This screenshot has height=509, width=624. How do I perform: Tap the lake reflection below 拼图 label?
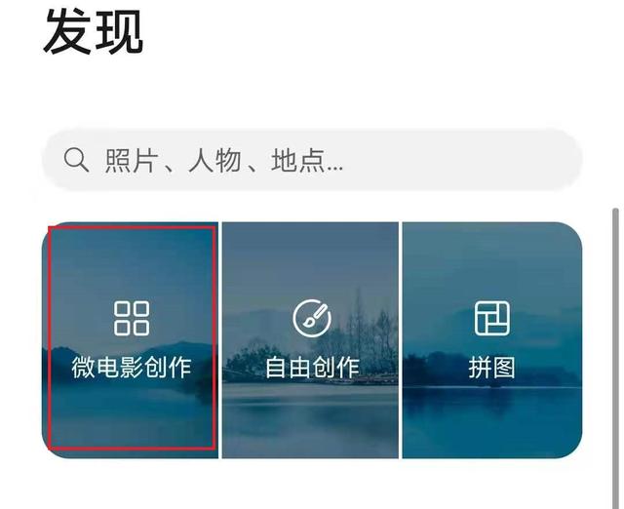pyautogui.click(x=492, y=420)
